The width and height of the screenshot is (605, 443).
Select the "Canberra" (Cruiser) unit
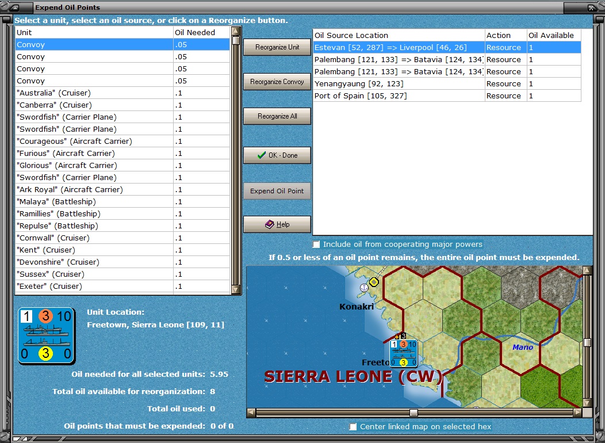(122, 105)
